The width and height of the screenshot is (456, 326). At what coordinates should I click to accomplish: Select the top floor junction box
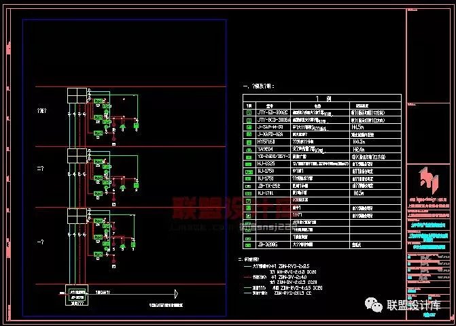click(x=76, y=95)
